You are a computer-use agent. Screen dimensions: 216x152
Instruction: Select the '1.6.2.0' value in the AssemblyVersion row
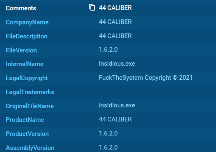click(x=108, y=147)
